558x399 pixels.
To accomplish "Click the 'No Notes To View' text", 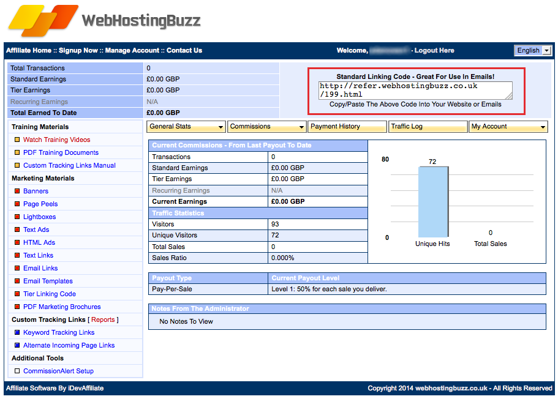I will (x=186, y=321).
